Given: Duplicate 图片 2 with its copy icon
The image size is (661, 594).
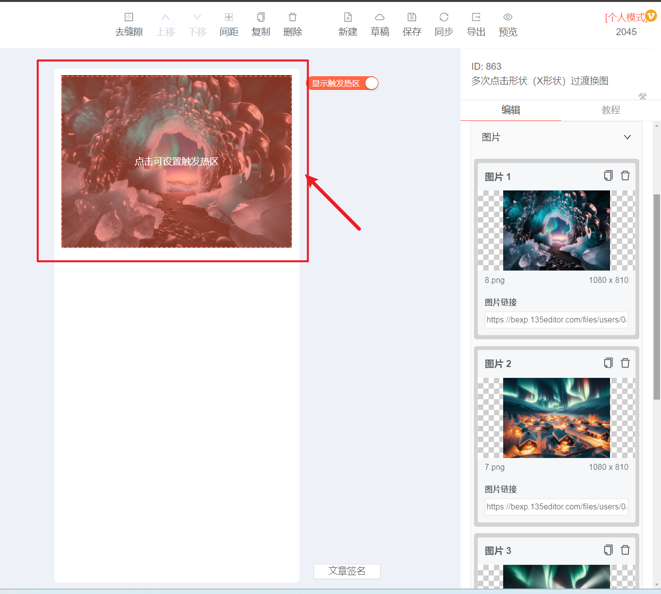Looking at the screenshot, I should coord(608,363).
